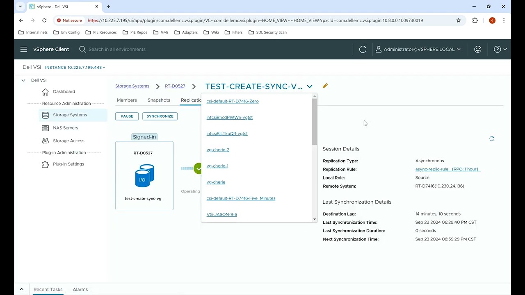Viewport: 525px width, 295px height.
Task: Open the Dell VSI instance dropdown
Action: [75, 67]
